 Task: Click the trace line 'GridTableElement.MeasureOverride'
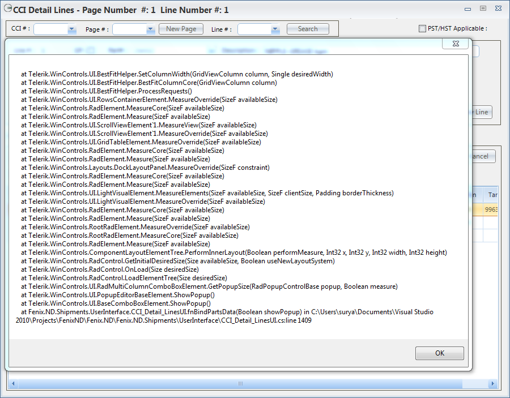pos(141,142)
